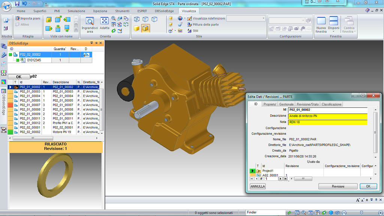The width and height of the screenshot is (384, 216).
Task: Click the Id field P02_01_00002
Action: [x=328, y=110]
